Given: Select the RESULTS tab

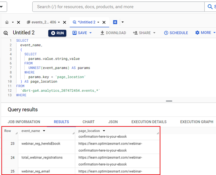Looking at the screenshot, I should pos(61,122).
